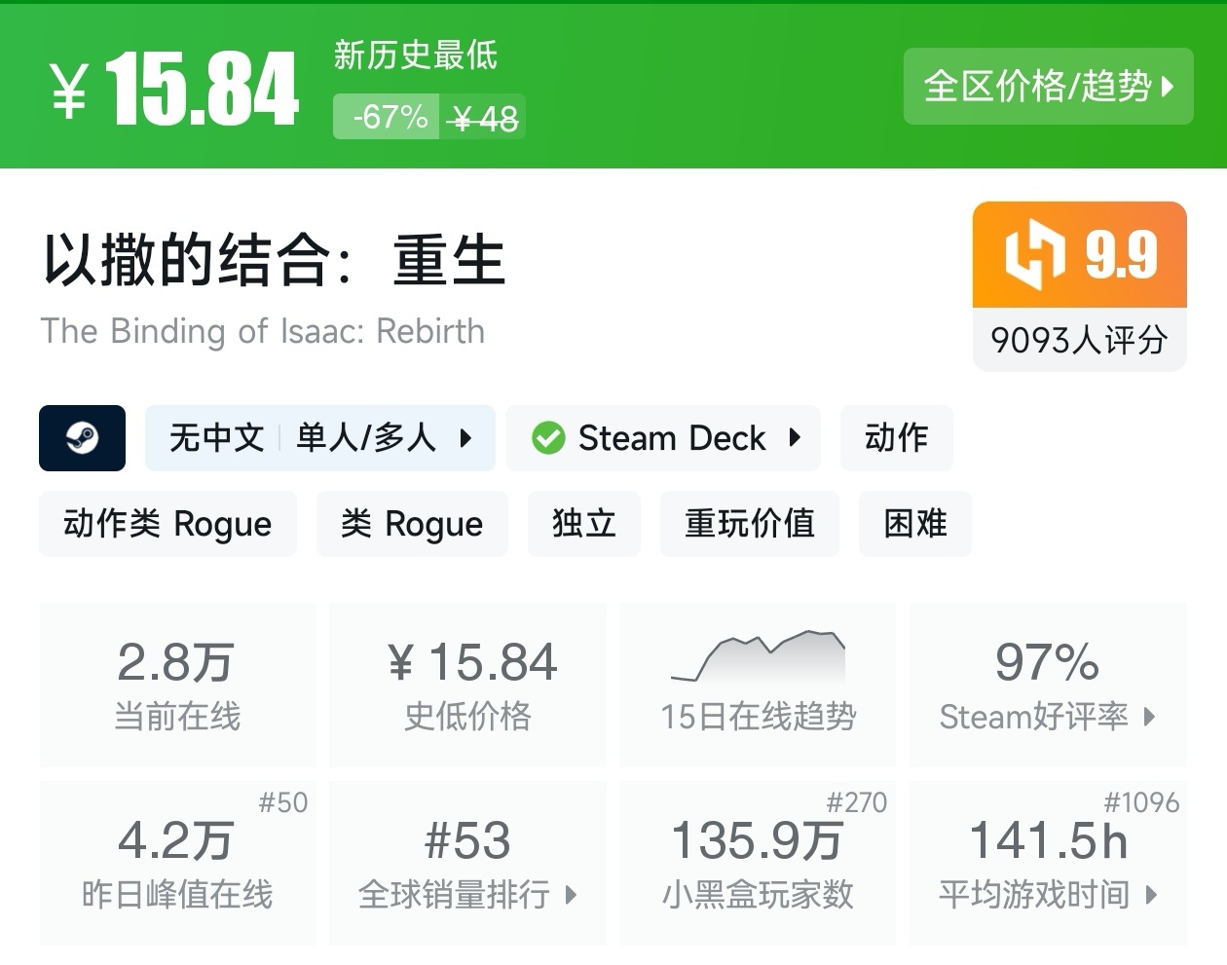Open the 全球销量排行 ranking arrow
The width and height of the screenshot is (1227, 965).
(x=571, y=895)
